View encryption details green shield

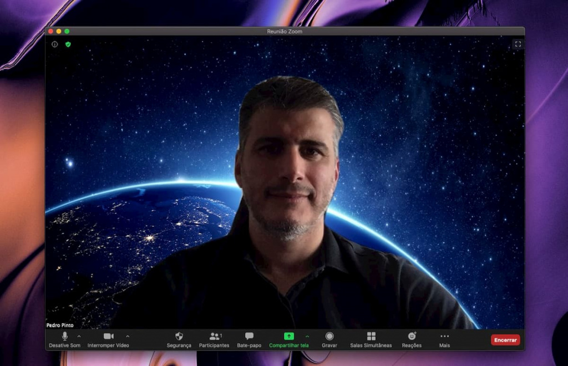(x=68, y=44)
